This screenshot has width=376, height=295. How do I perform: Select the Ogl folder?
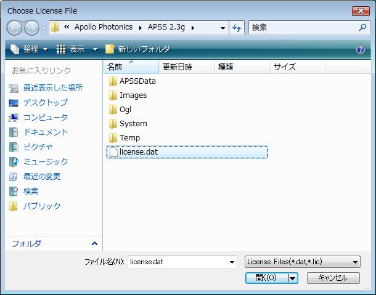click(125, 110)
